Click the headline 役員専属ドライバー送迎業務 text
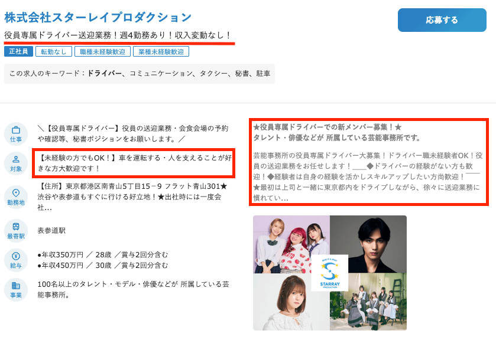The height and width of the screenshot is (337, 496). [x=118, y=35]
